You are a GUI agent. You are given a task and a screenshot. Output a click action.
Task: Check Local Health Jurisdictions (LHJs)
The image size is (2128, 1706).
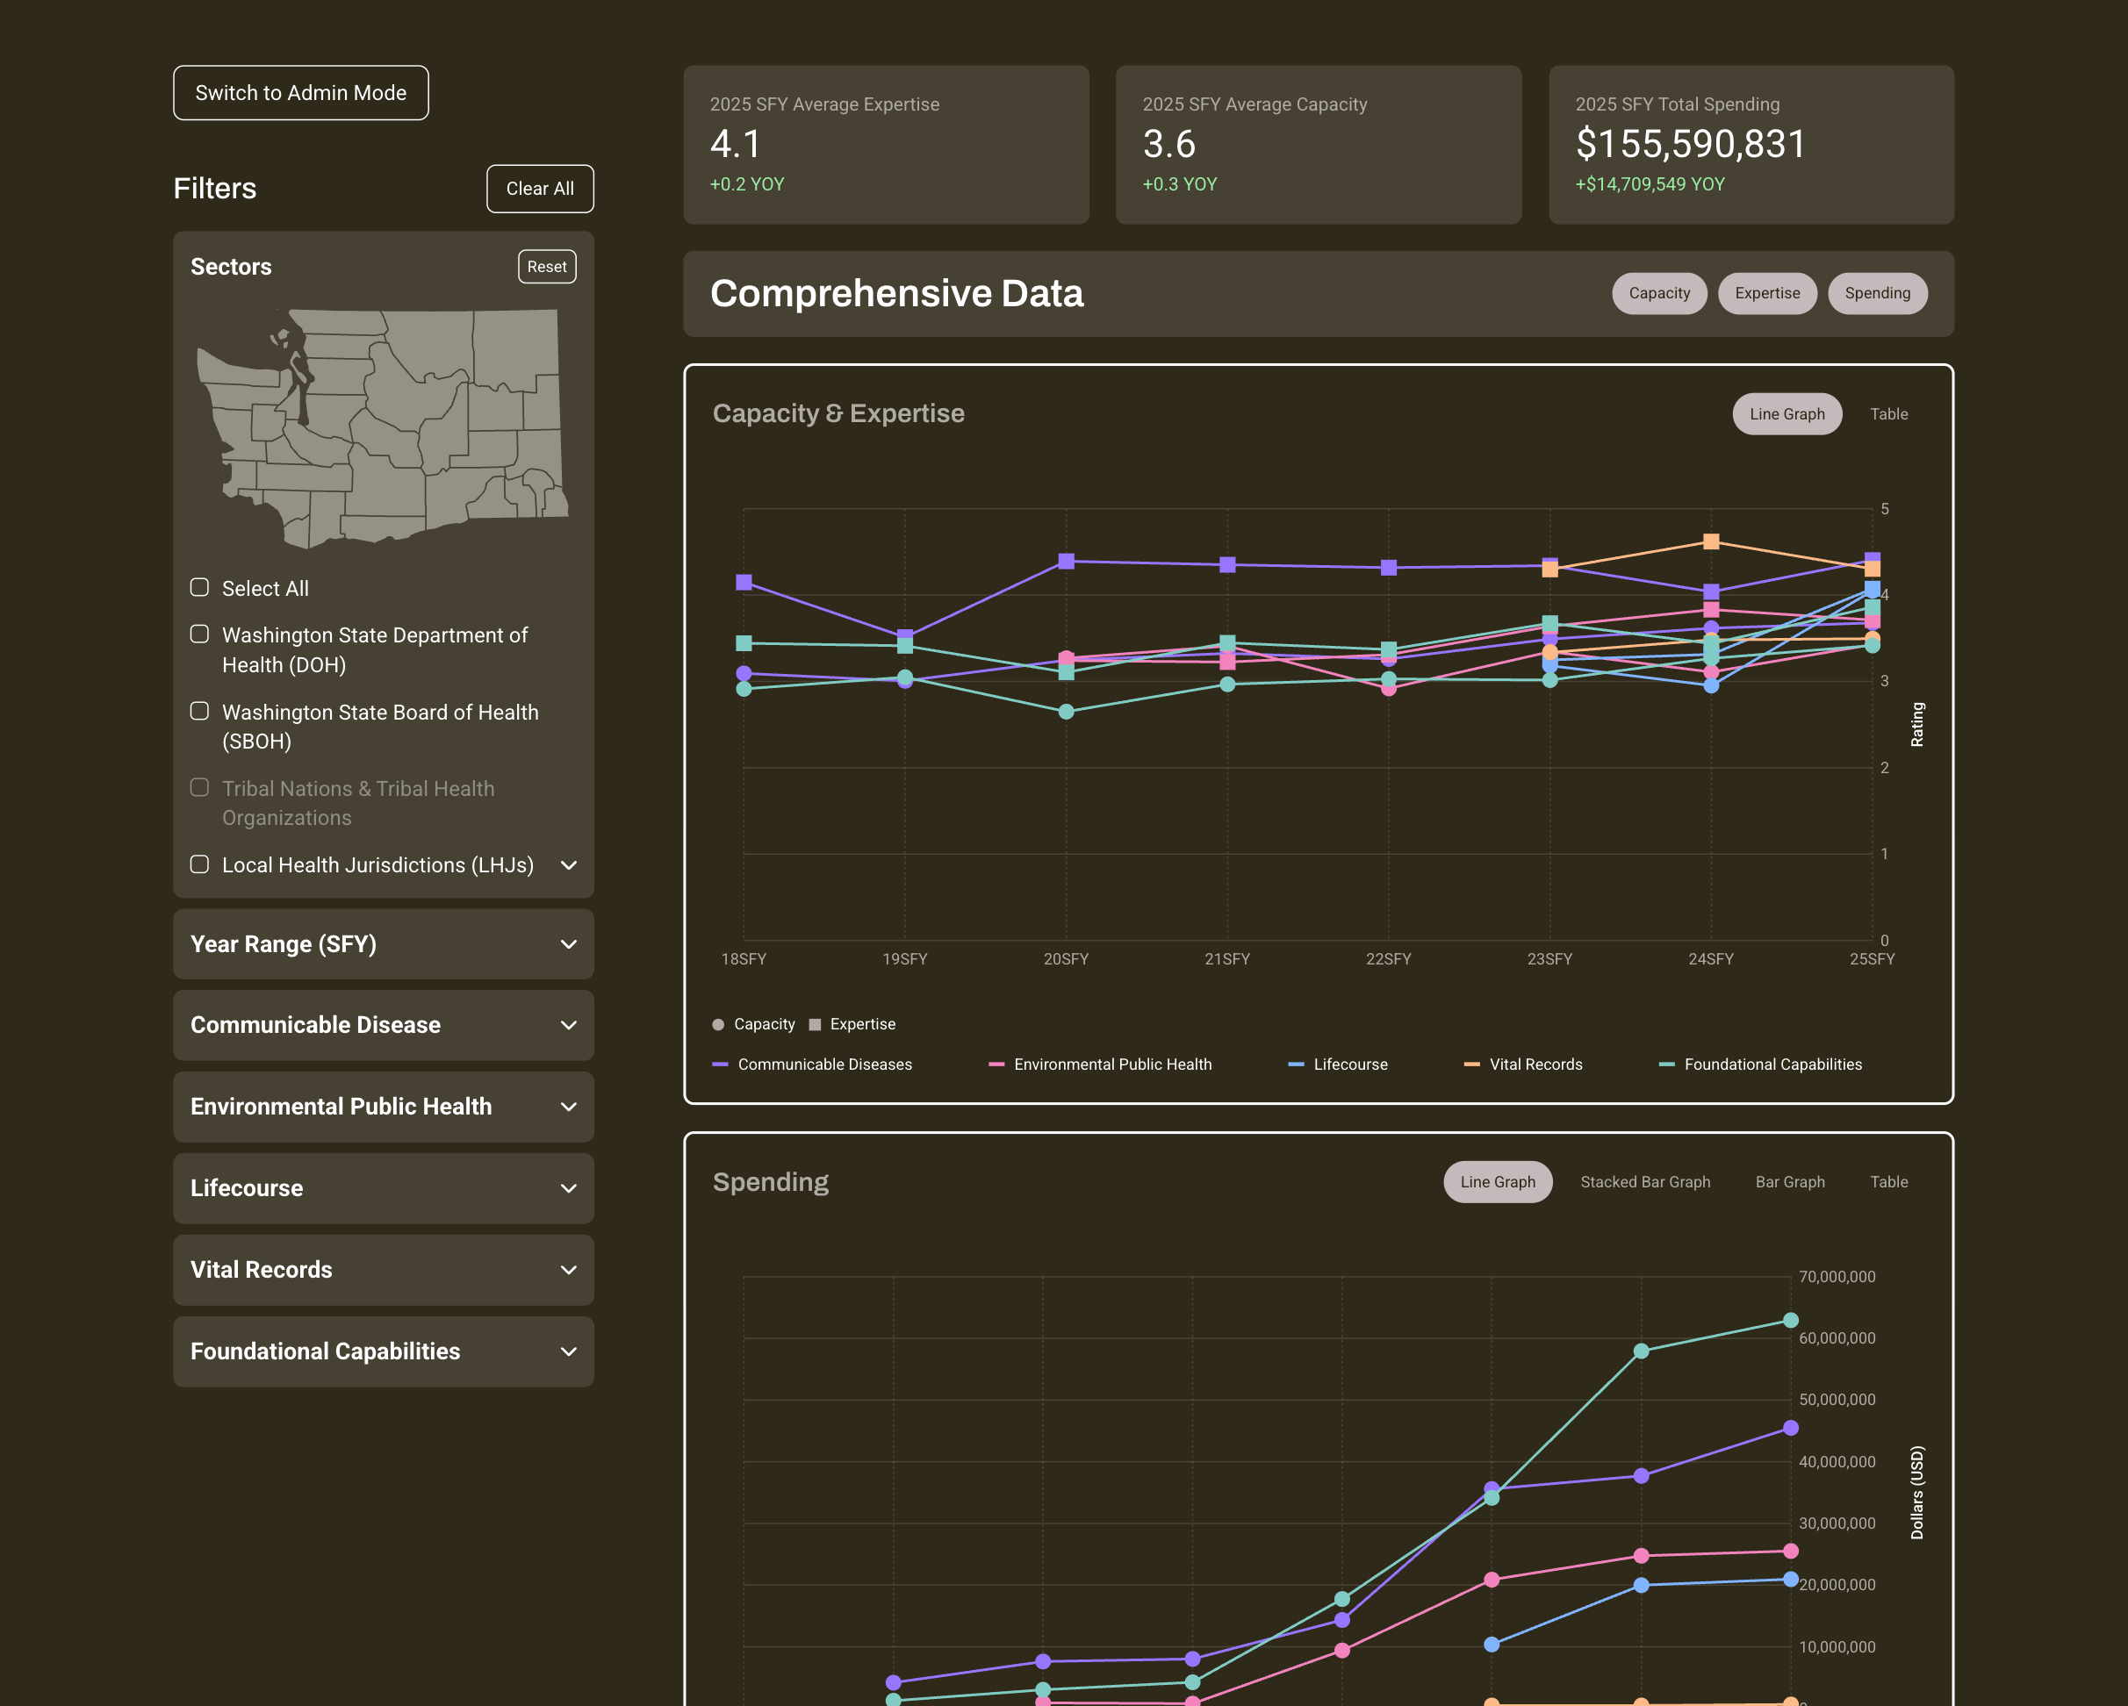[199, 864]
